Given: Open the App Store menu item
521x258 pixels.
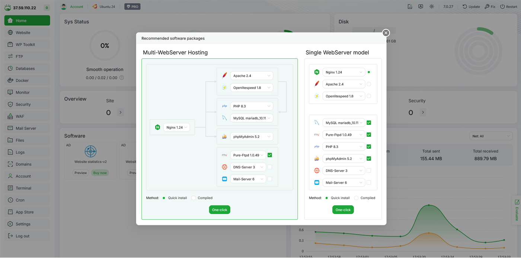Looking at the screenshot, I should [x=25, y=212].
